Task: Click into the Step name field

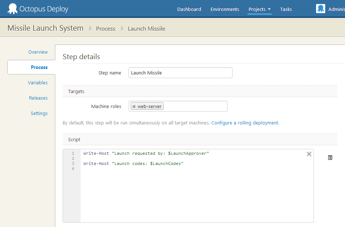Action: click(x=180, y=73)
